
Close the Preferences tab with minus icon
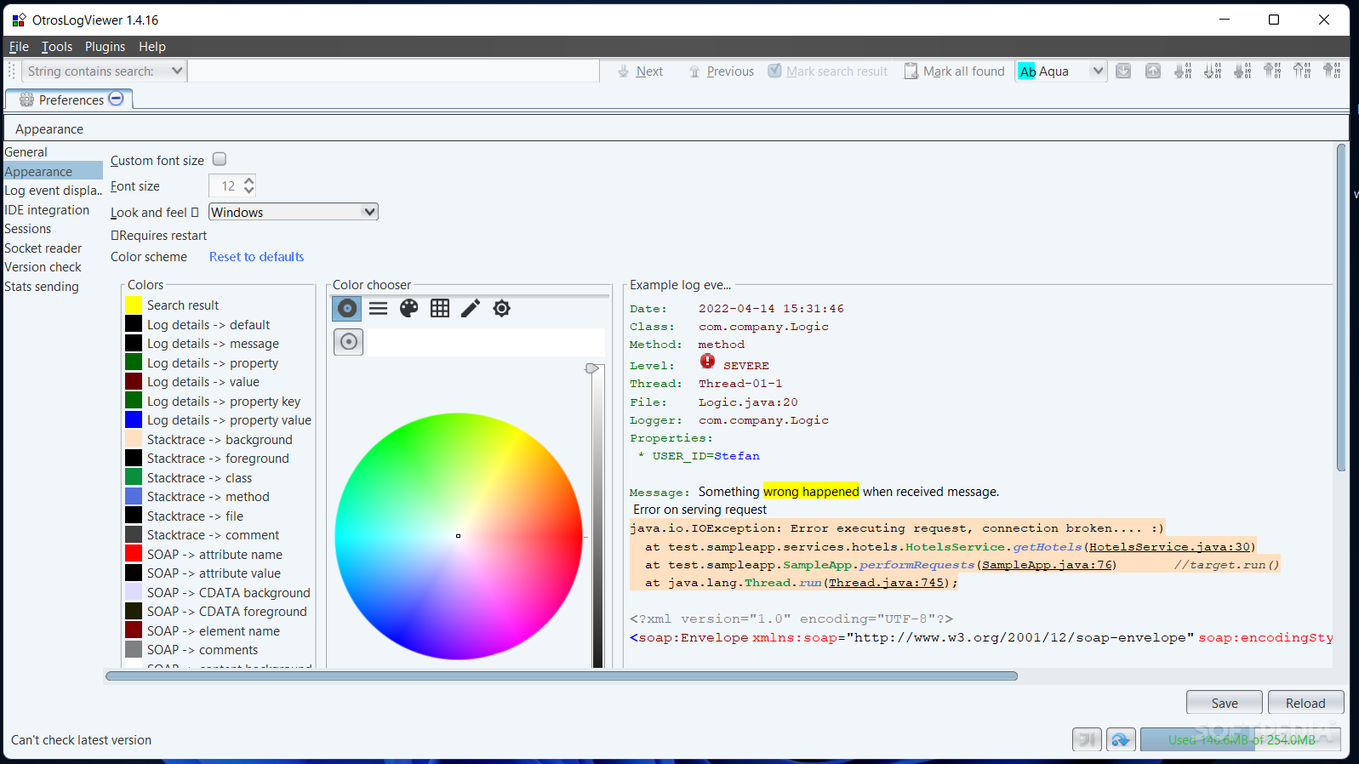pyautogui.click(x=117, y=99)
